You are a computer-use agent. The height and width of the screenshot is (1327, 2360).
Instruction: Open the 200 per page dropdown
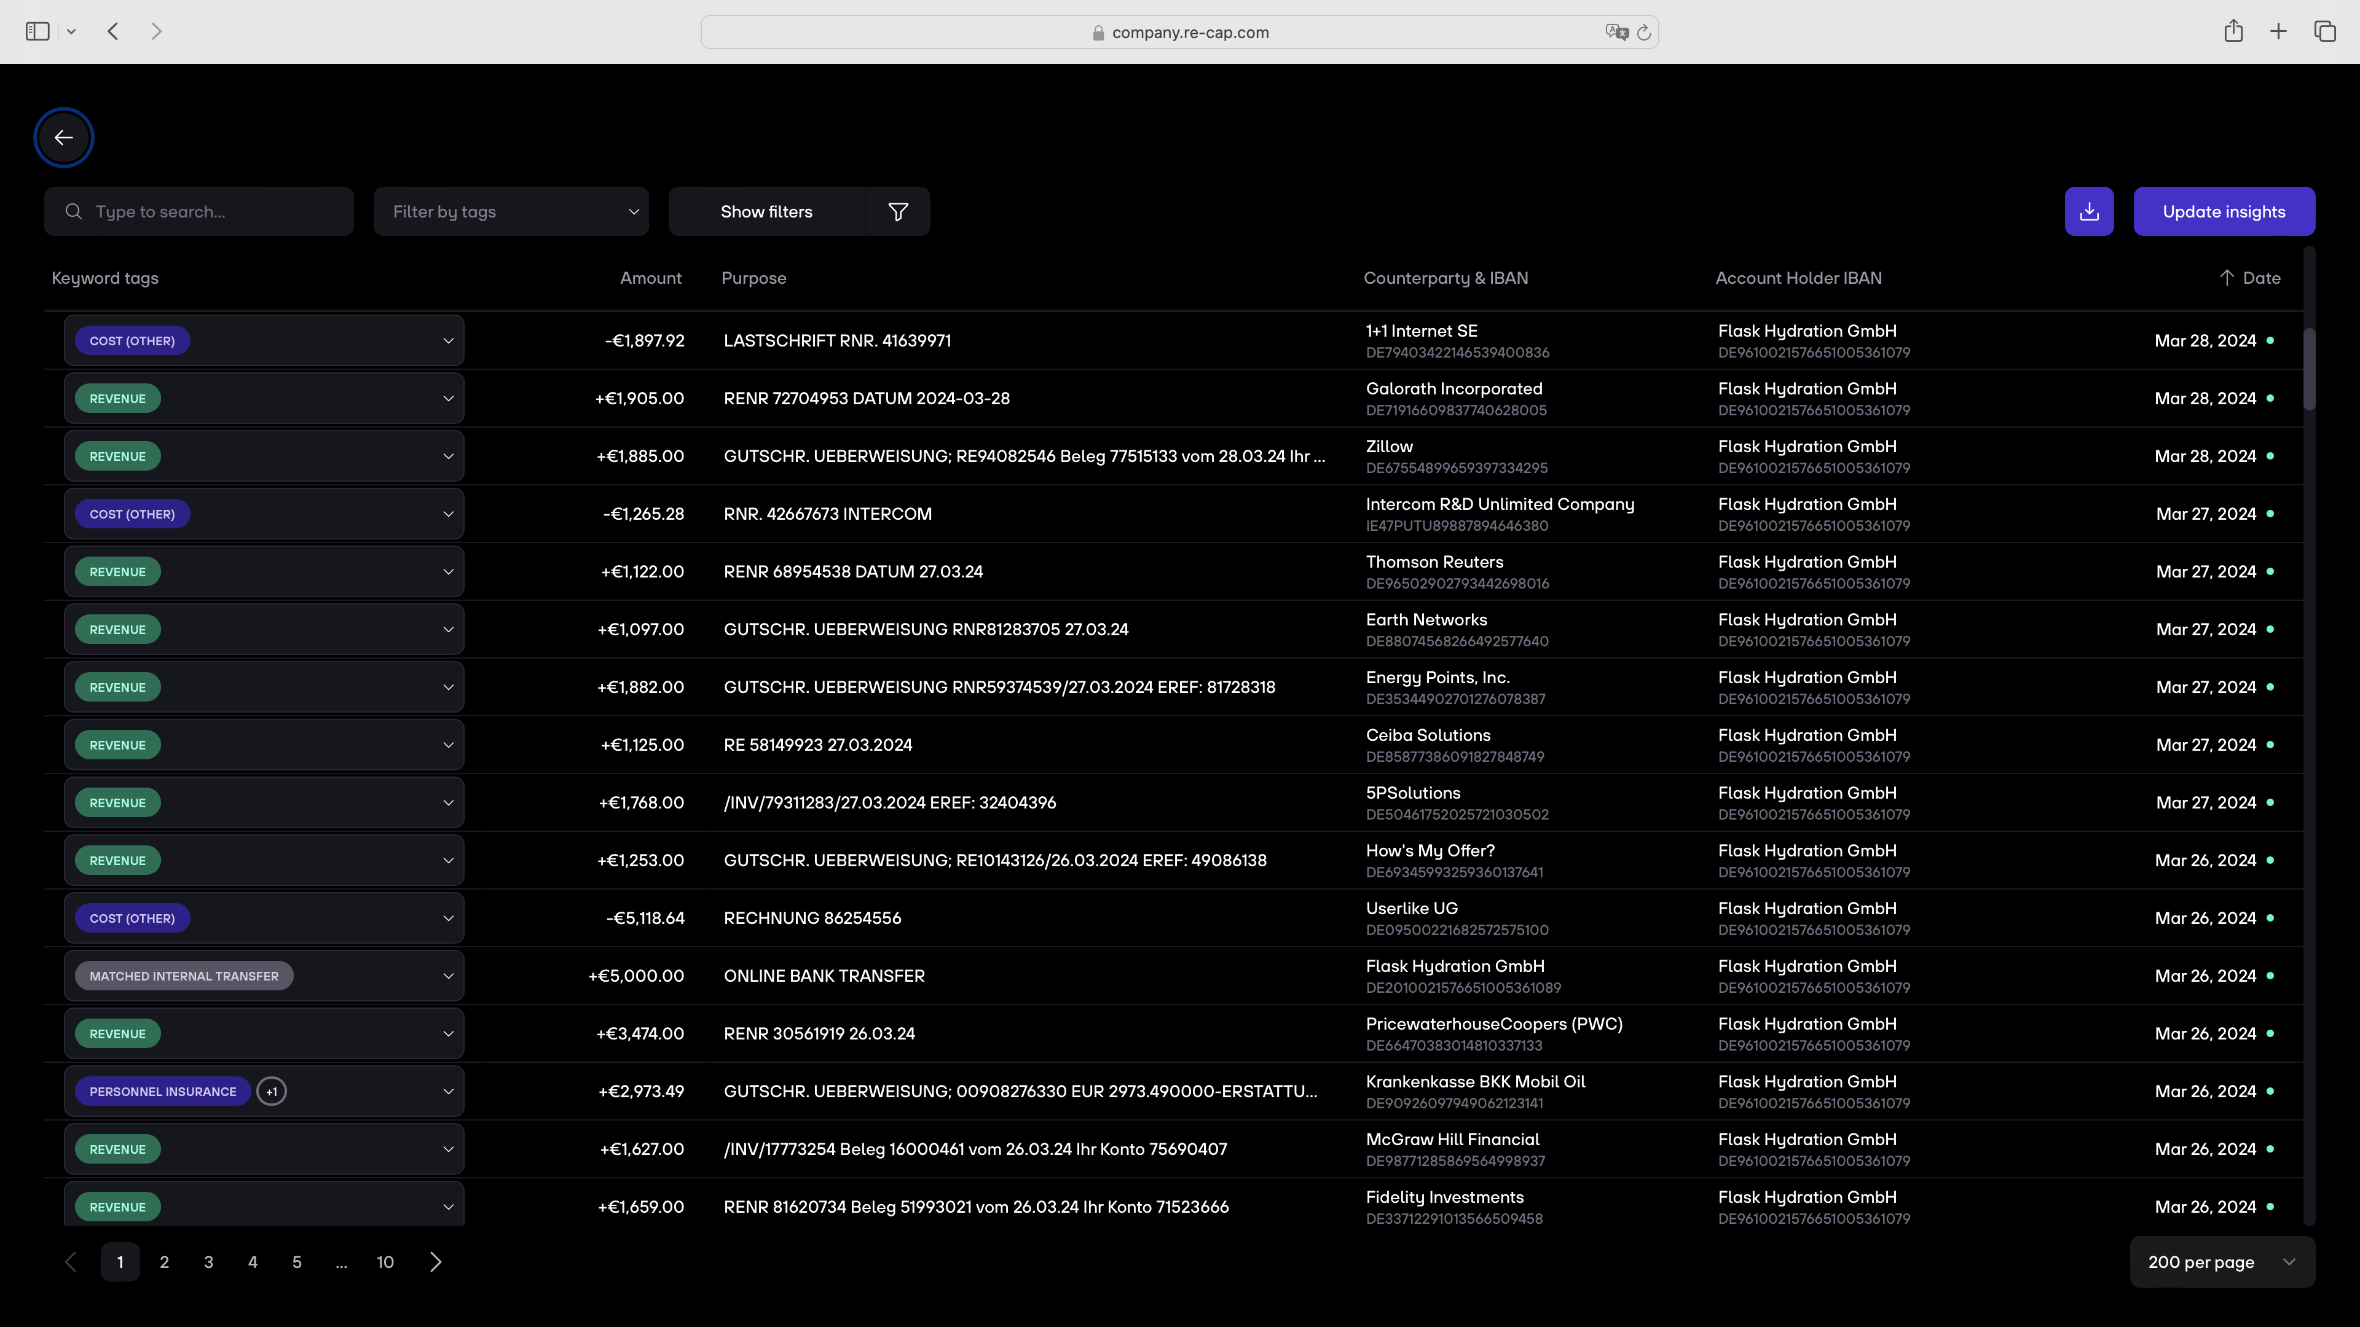click(2222, 1262)
